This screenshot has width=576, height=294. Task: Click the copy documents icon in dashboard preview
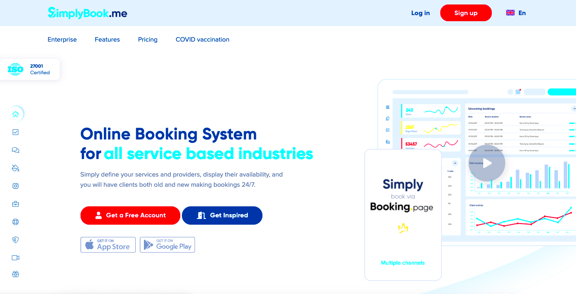point(388,119)
